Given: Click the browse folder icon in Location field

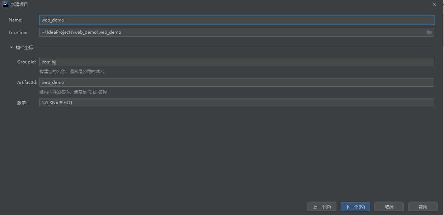Looking at the screenshot, I should tap(429, 33).
